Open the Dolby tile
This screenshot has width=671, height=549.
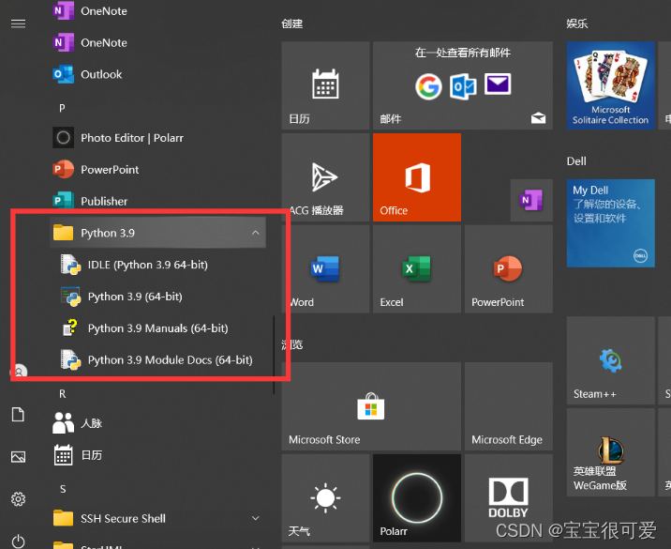(508, 498)
